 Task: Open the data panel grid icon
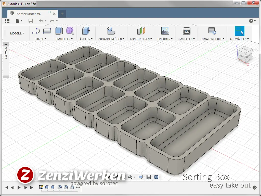coord(7,21)
